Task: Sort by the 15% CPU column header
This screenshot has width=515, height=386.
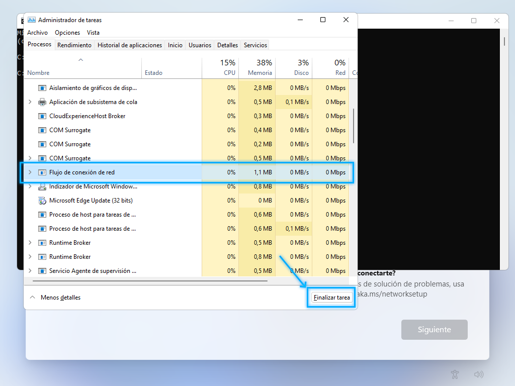Action: coord(220,68)
